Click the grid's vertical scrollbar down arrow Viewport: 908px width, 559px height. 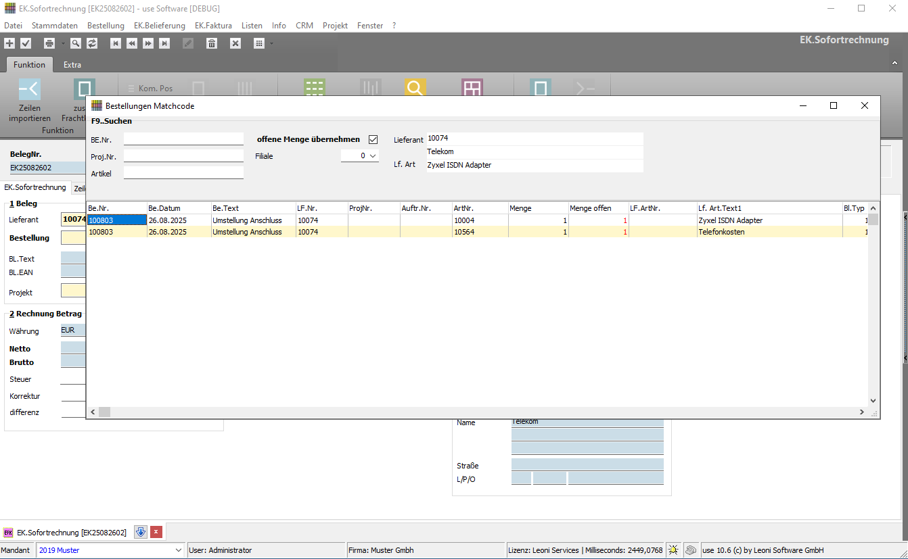pyautogui.click(x=873, y=401)
